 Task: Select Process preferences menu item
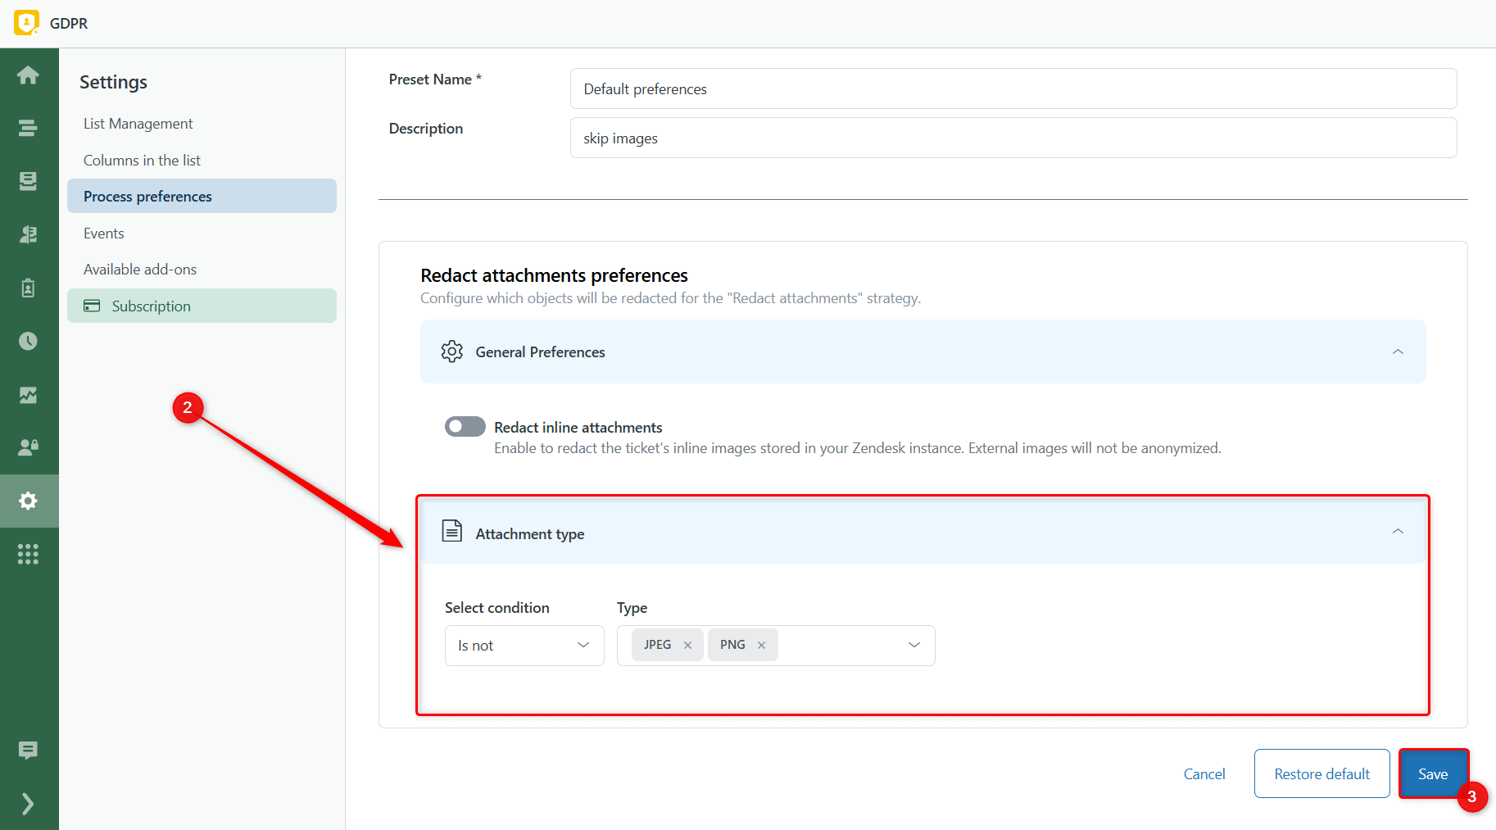pyautogui.click(x=202, y=197)
